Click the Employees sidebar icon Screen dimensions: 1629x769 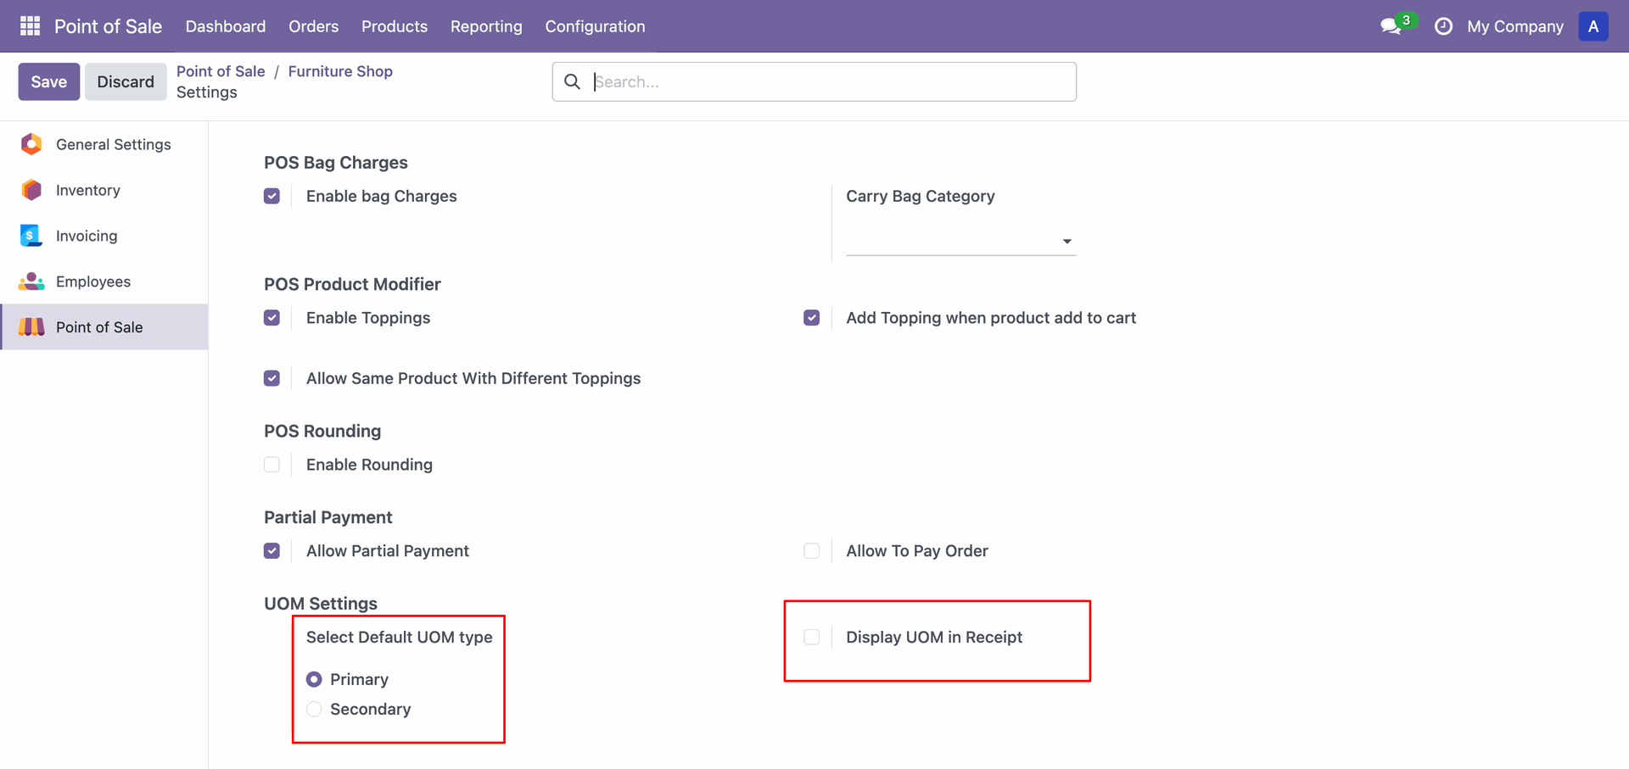31,281
